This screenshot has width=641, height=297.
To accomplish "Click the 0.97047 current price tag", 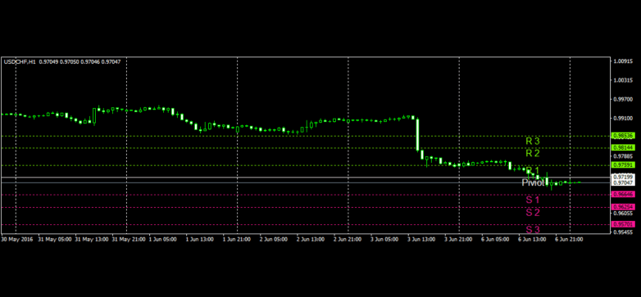I will 623,183.
